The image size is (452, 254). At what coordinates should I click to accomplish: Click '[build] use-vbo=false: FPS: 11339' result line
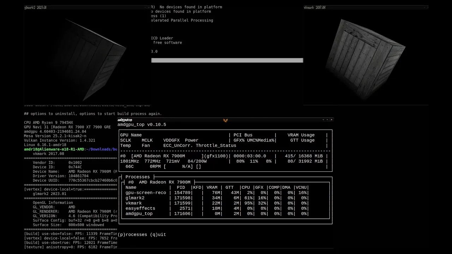point(71,234)
